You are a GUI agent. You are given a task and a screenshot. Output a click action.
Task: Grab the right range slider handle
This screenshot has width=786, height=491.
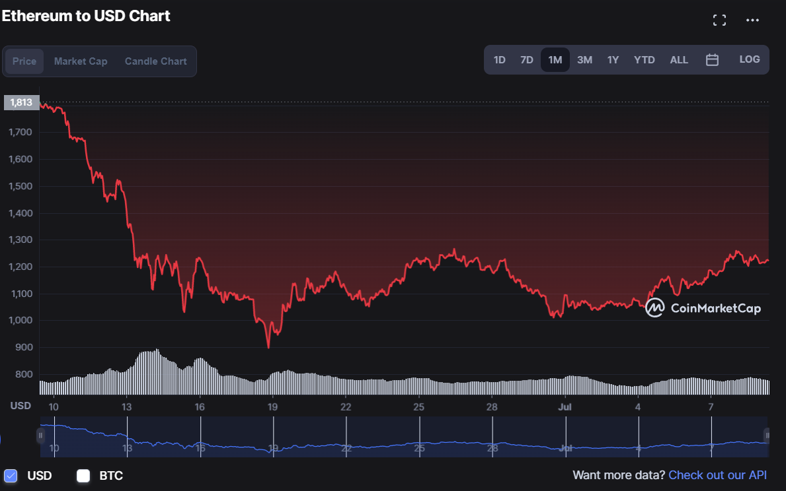click(767, 435)
